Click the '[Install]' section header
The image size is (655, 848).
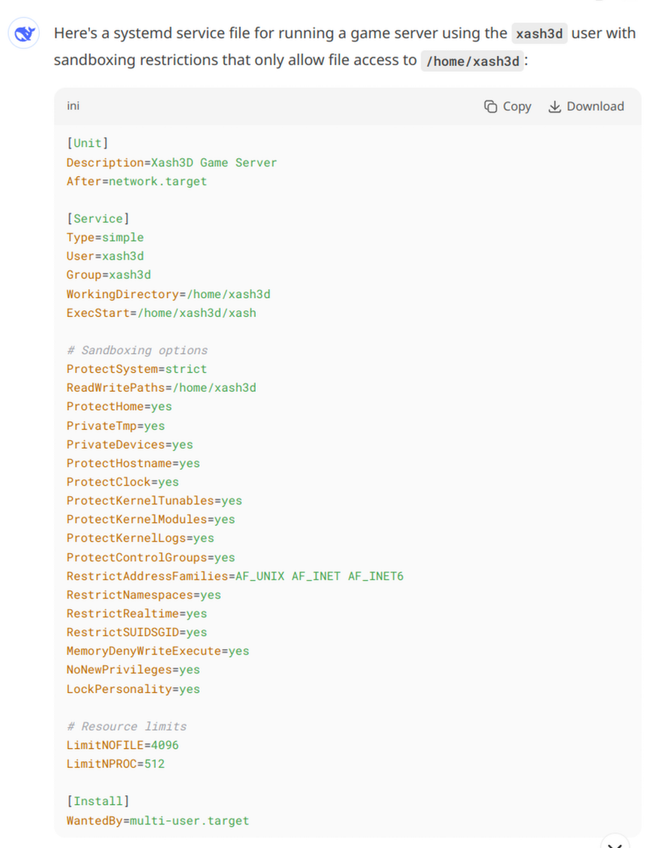click(x=98, y=802)
